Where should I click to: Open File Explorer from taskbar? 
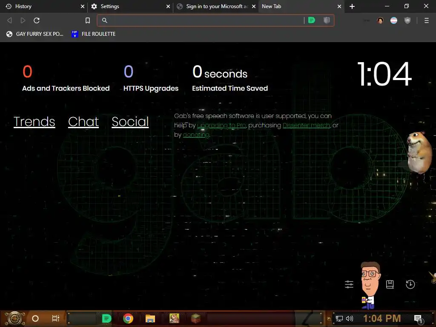150,318
